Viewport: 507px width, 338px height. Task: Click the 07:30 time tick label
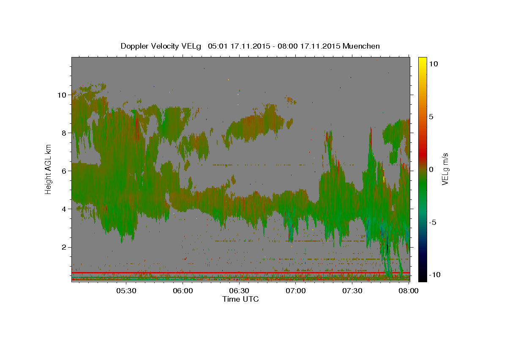[352, 291]
